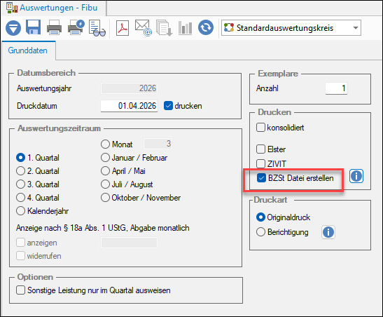
Task: Open the Standardauswertungskreis dropdown
Action: (x=291, y=28)
